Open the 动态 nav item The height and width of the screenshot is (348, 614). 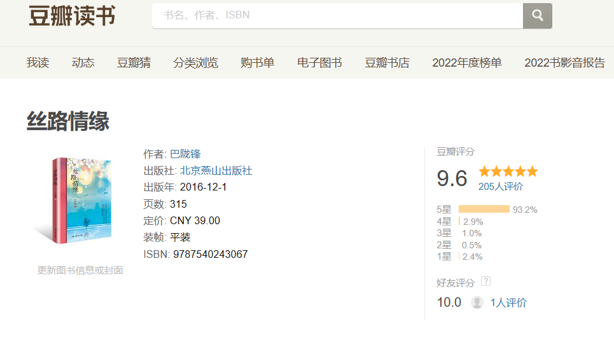[83, 63]
